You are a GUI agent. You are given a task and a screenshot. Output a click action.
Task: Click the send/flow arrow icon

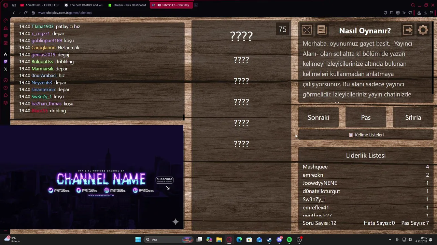click(x=404, y=13)
